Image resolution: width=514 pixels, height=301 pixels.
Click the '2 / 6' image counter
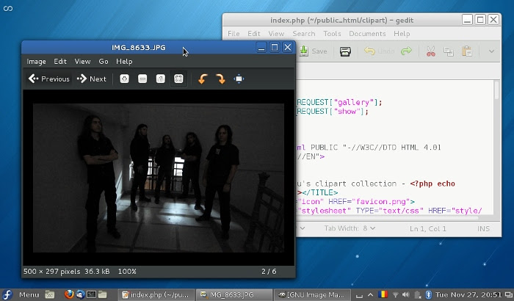[x=269, y=272]
